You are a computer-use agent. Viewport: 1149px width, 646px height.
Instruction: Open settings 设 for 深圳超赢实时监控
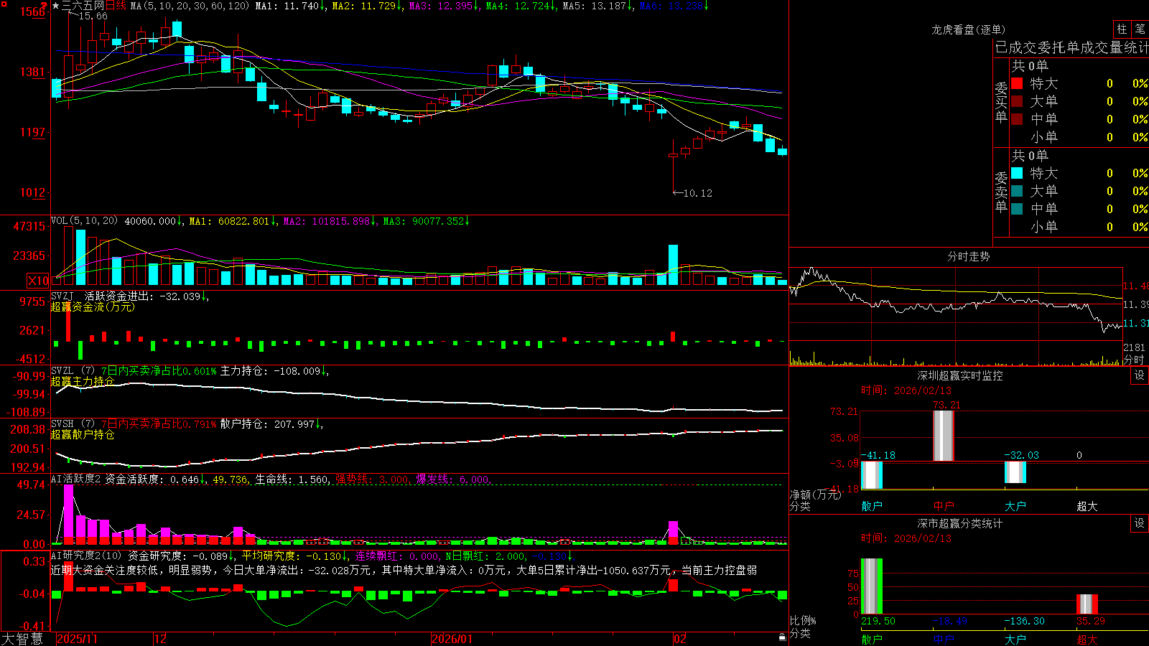pos(1140,375)
